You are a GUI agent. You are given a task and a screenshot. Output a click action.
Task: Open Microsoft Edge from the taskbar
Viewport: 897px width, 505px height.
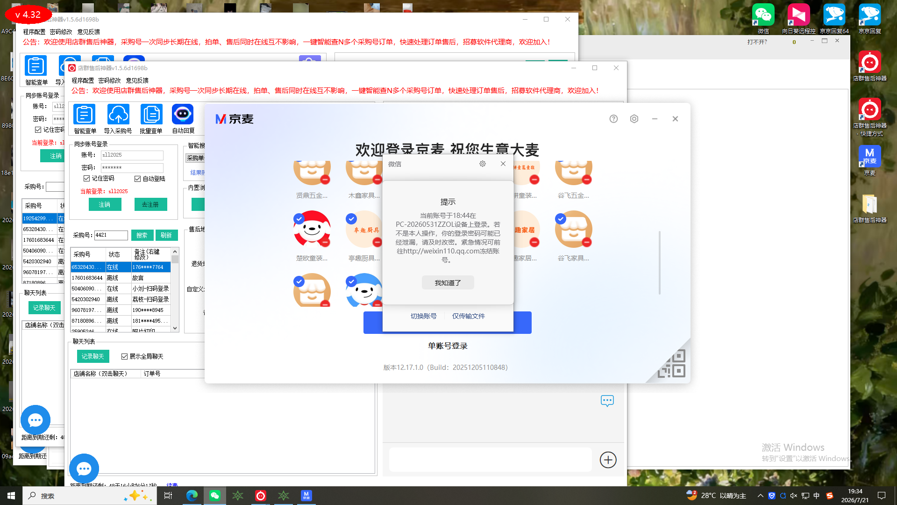(192, 496)
